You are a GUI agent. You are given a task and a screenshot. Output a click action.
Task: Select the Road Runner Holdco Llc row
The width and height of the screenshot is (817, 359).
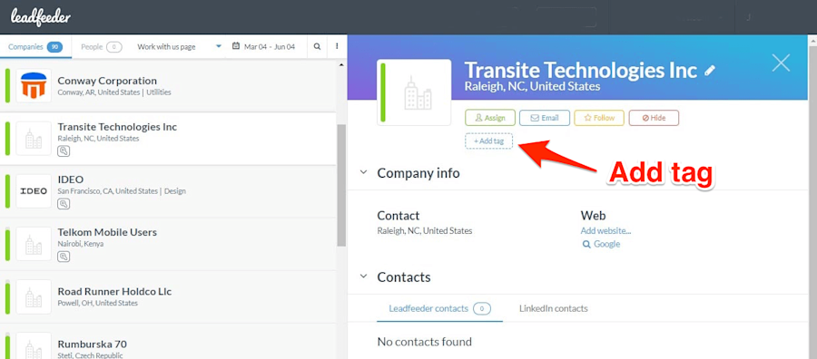click(x=169, y=296)
